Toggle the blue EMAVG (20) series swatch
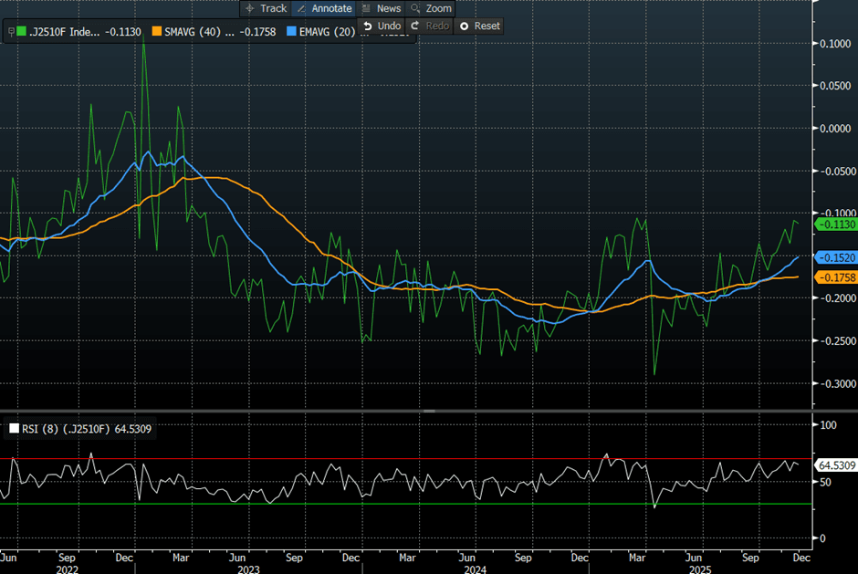The height and width of the screenshot is (574, 858). pyautogui.click(x=293, y=33)
